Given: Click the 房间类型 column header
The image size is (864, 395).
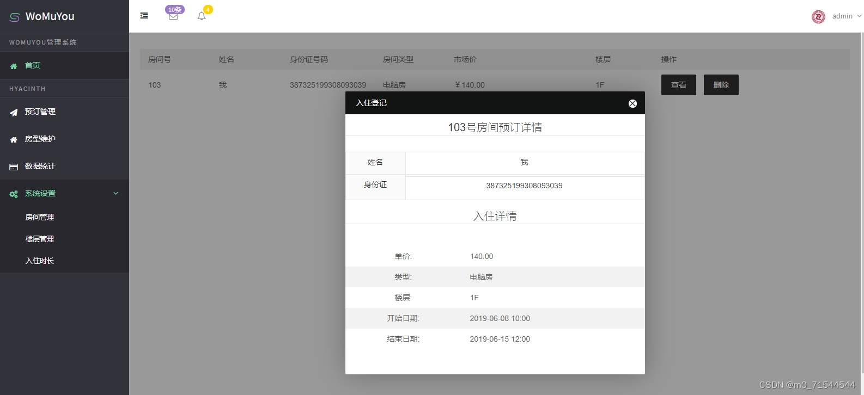Looking at the screenshot, I should pyautogui.click(x=398, y=59).
